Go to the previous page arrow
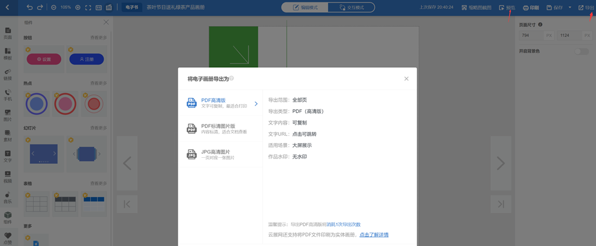 tap(127, 163)
